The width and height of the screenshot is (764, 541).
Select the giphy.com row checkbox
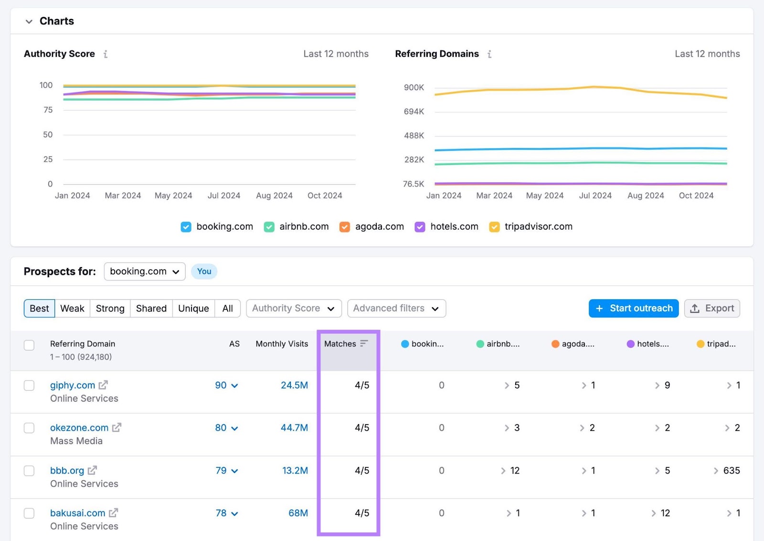click(x=29, y=385)
